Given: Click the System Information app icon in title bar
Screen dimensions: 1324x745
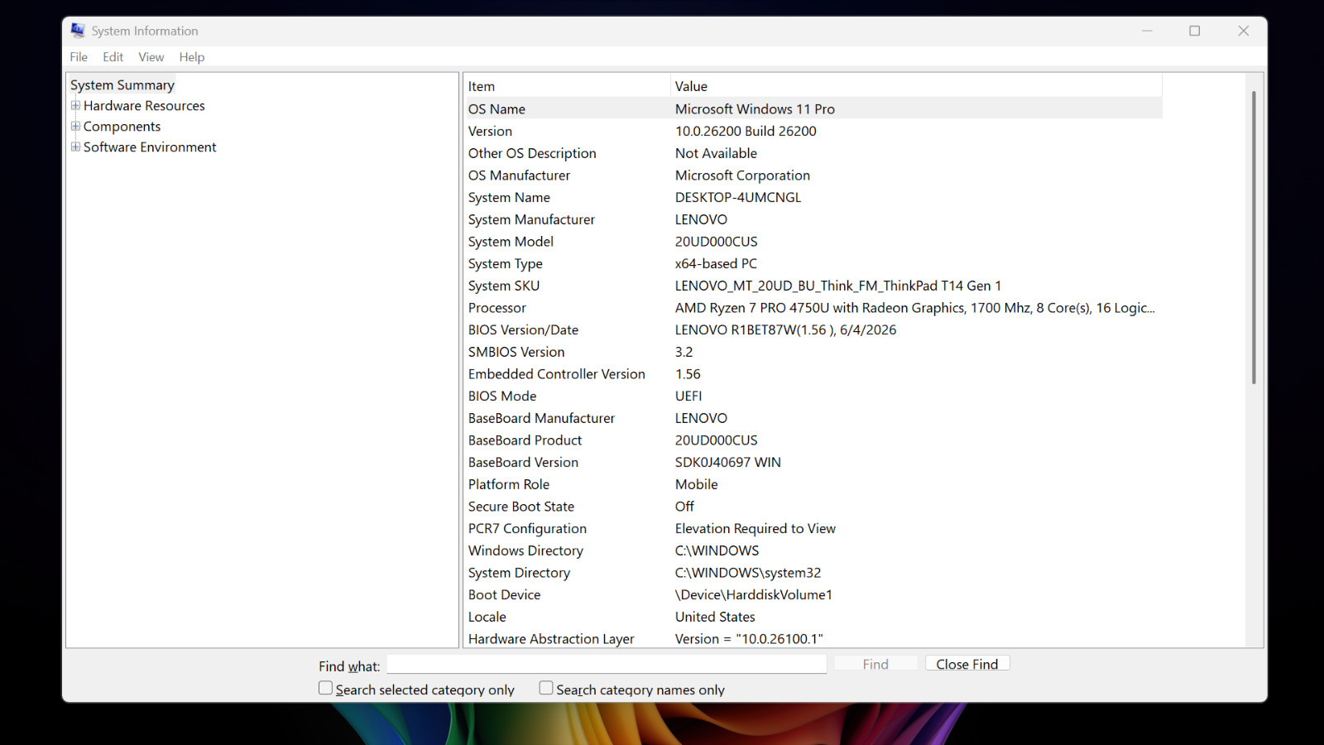Looking at the screenshot, I should [x=78, y=31].
